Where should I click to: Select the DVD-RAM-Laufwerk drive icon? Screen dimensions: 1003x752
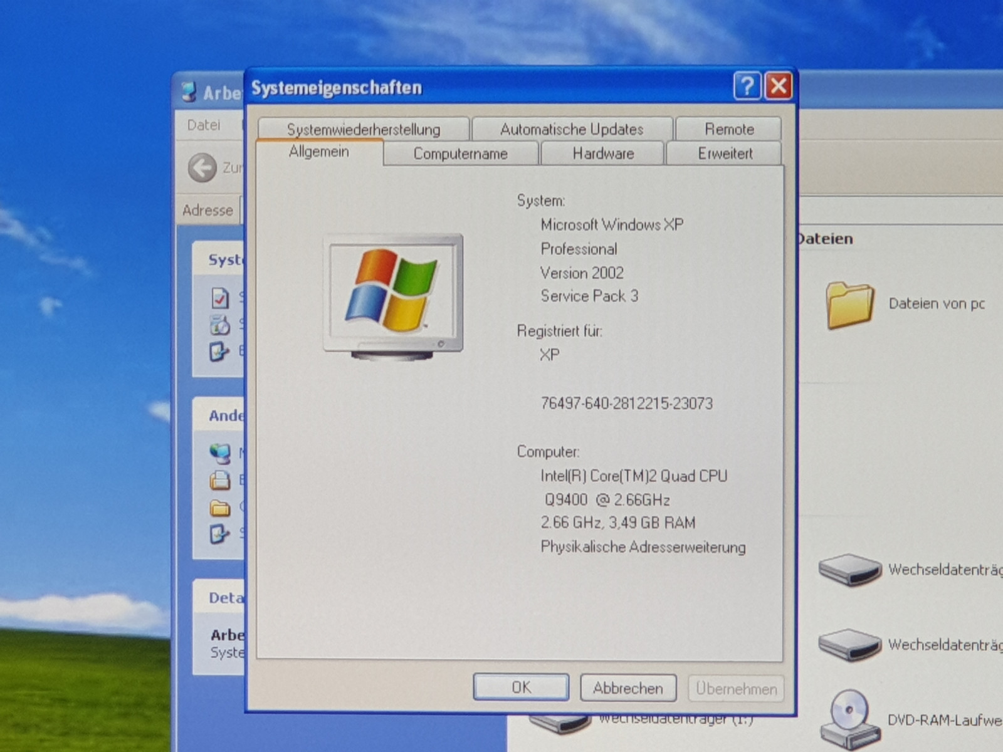pos(849,719)
